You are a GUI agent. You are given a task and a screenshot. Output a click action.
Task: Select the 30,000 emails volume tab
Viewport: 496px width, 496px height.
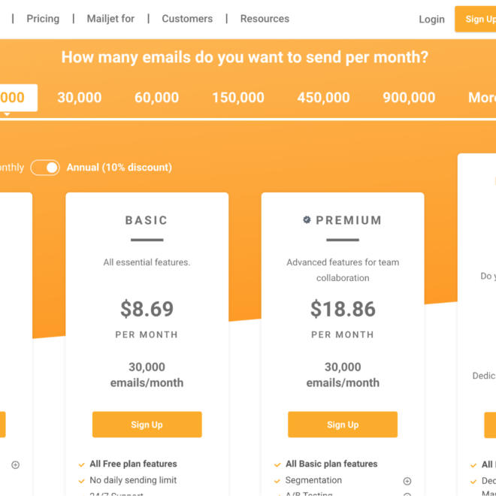[x=80, y=98]
